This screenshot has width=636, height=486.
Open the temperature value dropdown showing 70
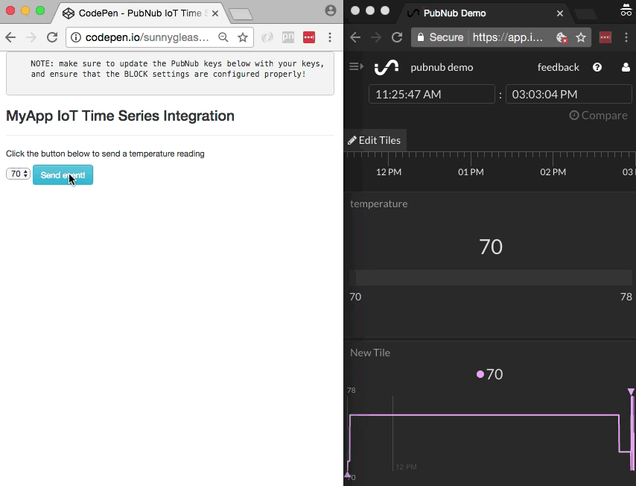(x=18, y=174)
